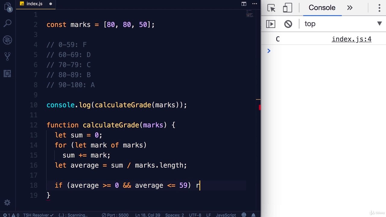Click the Port : 5500 live server status

click(x=115, y=215)
